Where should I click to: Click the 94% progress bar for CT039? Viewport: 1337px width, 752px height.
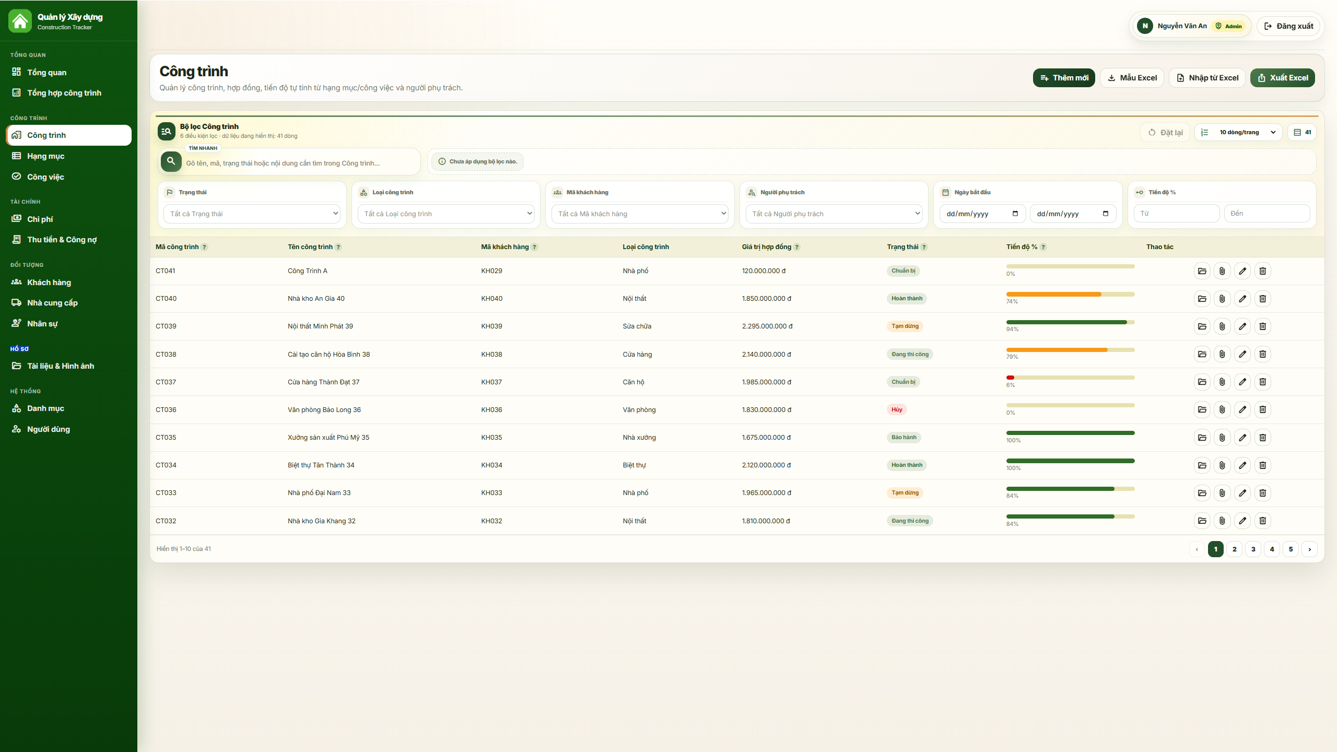click(1070, 322)
